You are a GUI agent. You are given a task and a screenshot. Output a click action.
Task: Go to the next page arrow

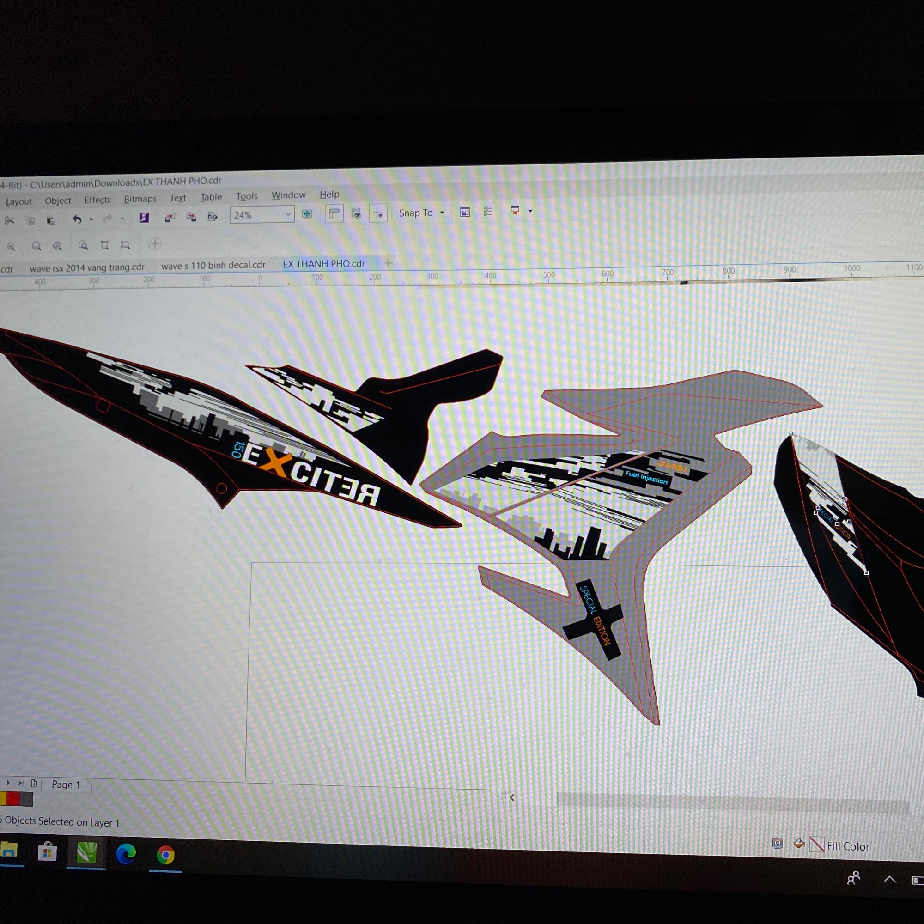click(8, 783)
